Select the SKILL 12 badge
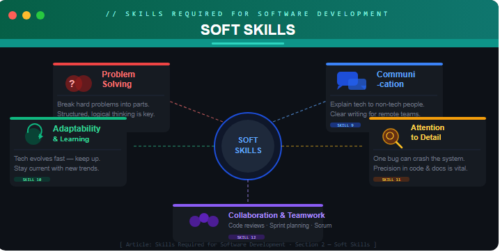Screen dimensions: 500x252 [x=247, y=237]
